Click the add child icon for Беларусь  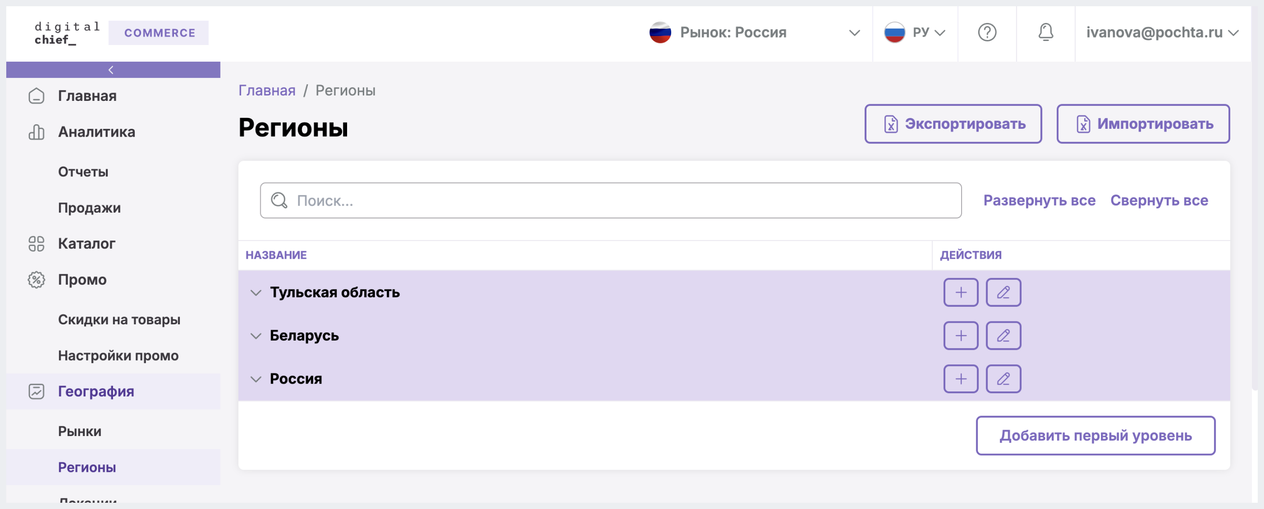(x=961, y=335)
